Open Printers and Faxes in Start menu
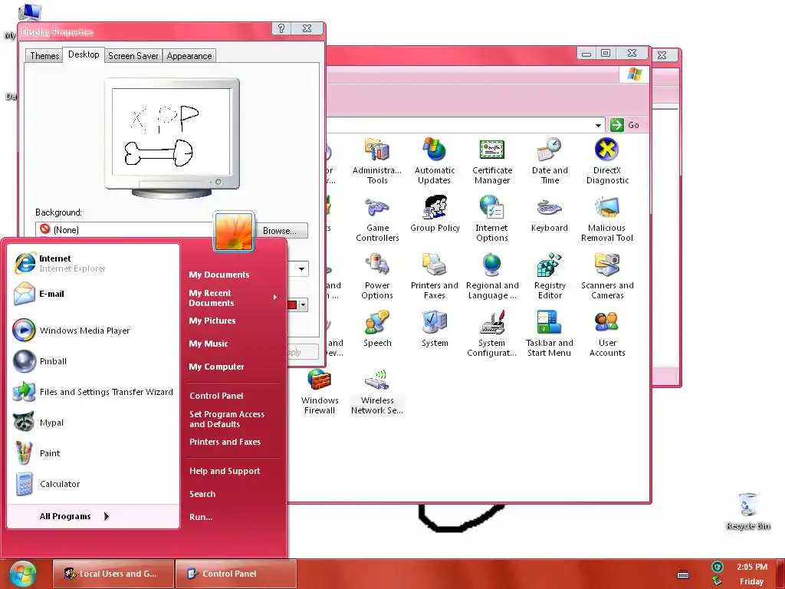The image size is (785, 589). [225, 442]
